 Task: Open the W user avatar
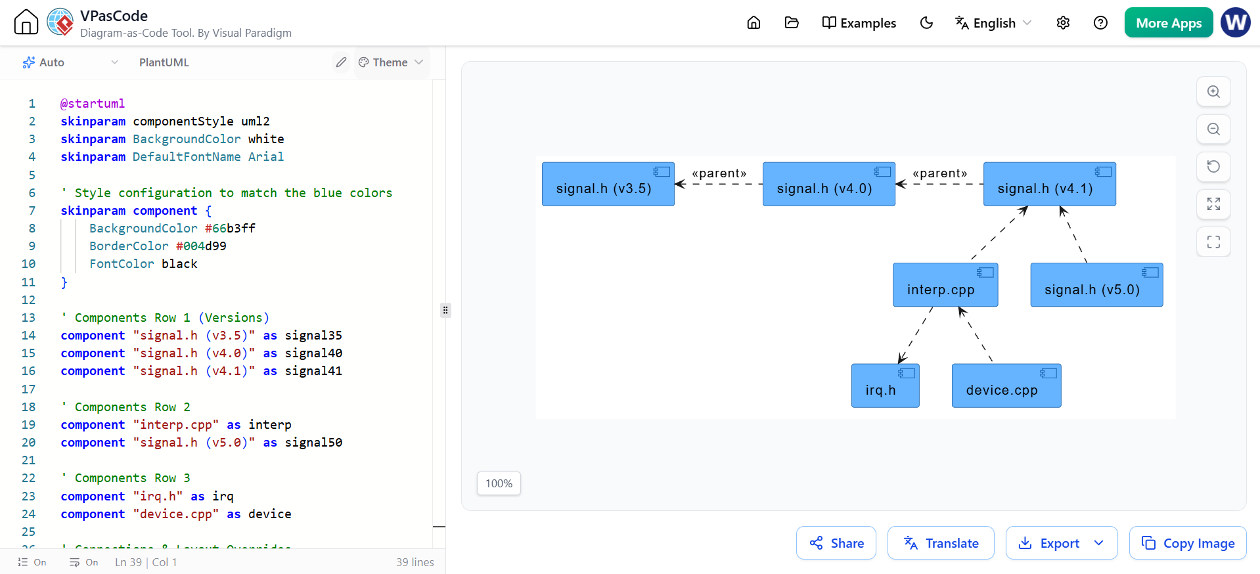click(1236, 23)
